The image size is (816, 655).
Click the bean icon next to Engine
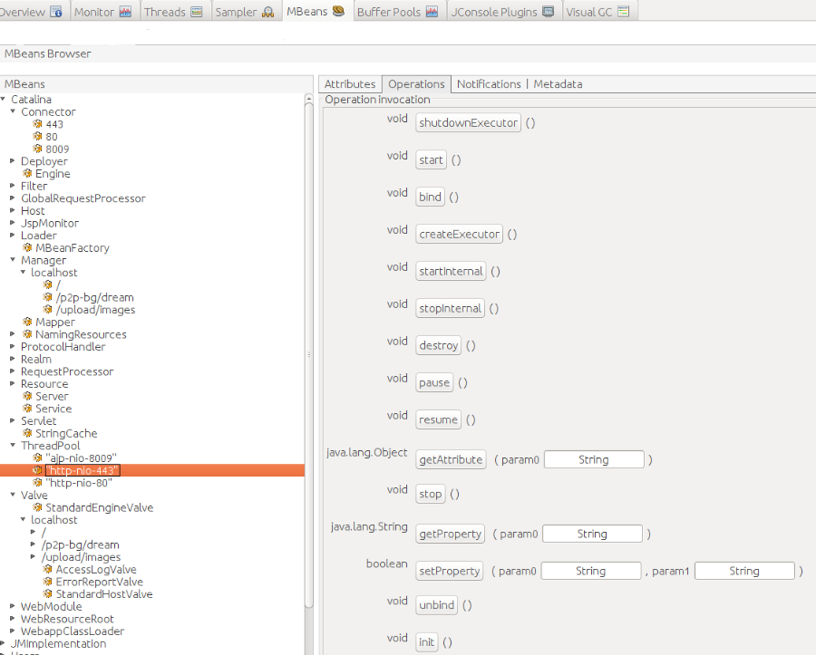[28, 173]
